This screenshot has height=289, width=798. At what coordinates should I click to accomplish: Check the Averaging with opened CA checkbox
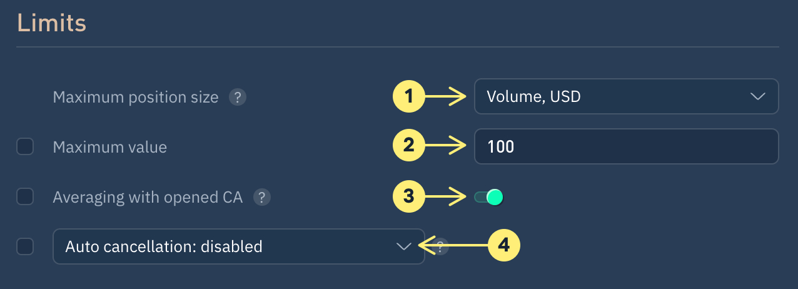[x=25, y=197]
